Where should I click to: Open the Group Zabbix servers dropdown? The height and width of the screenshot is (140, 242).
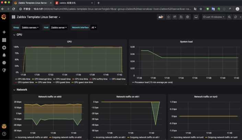point(30,27)
